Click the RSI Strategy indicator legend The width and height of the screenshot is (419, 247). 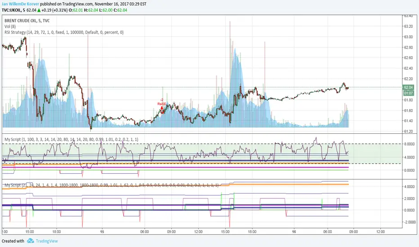pos(63,32)
